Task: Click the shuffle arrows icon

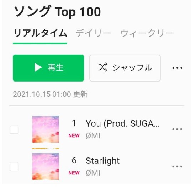Action: (103, 67)
